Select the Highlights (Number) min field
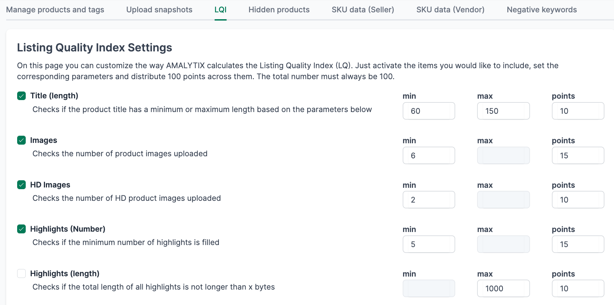 [429, 244]
